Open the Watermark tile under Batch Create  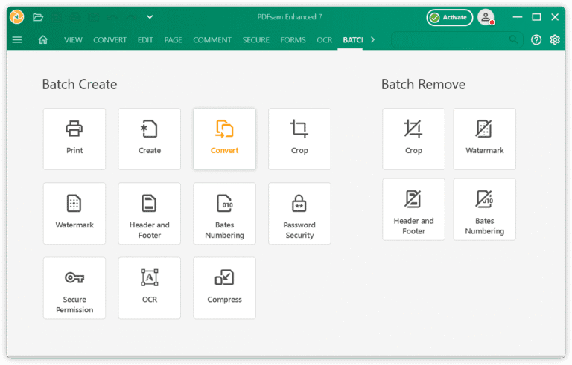coord(74,213)
